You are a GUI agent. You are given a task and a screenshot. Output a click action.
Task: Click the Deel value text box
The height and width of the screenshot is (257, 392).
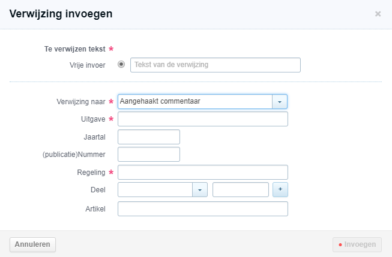pos(240,190)
